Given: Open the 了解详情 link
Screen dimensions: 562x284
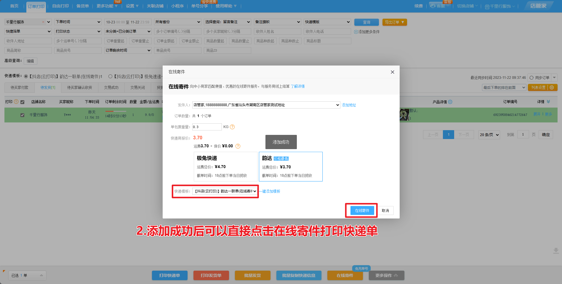Looking at the screenshot, I should [x=297, y=87].
